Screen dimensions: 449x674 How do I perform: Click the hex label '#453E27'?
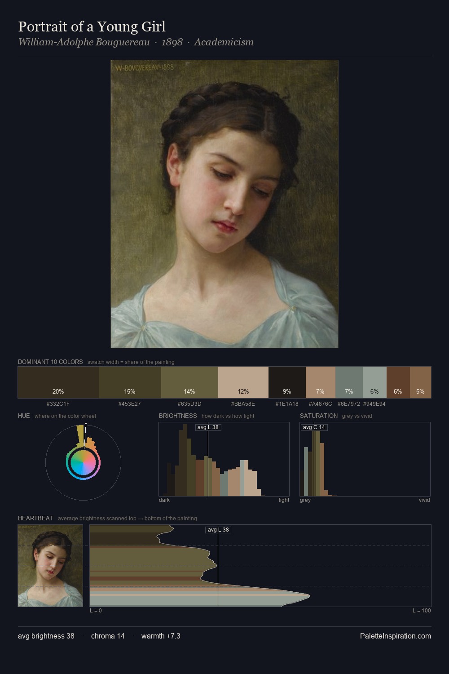tap(130, 404)
